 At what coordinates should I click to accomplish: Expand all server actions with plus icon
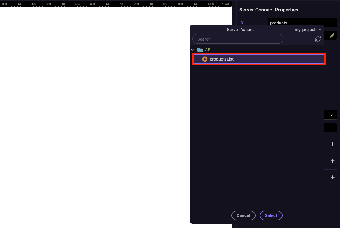click(x=308, y=39)
